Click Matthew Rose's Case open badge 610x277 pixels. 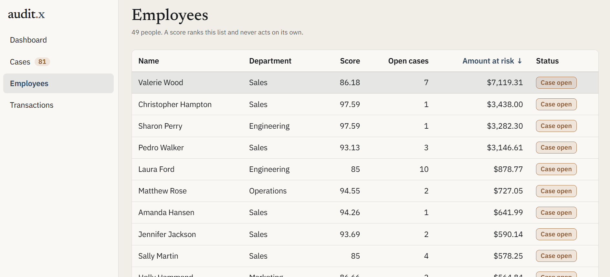[x=556, y=191]
